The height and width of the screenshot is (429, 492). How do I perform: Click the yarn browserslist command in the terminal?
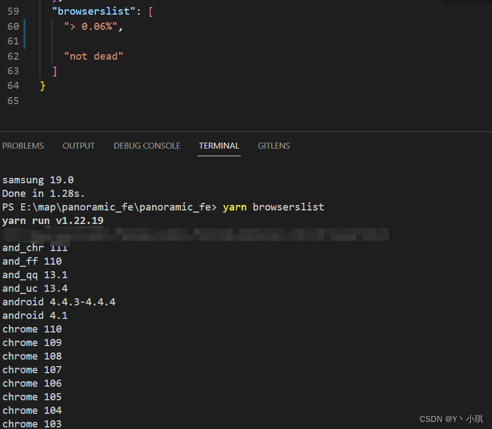point(278,207)
